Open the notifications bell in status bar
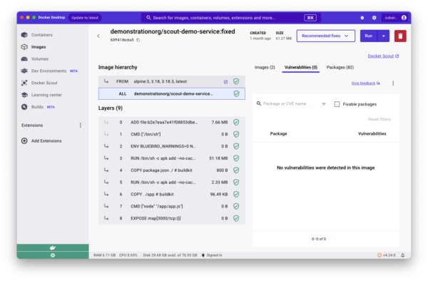This screenshot has height=281, width=428. (402, 255)
